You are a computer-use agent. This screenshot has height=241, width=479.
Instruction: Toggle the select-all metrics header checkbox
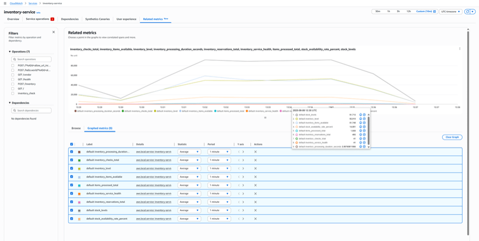(72, 144)
